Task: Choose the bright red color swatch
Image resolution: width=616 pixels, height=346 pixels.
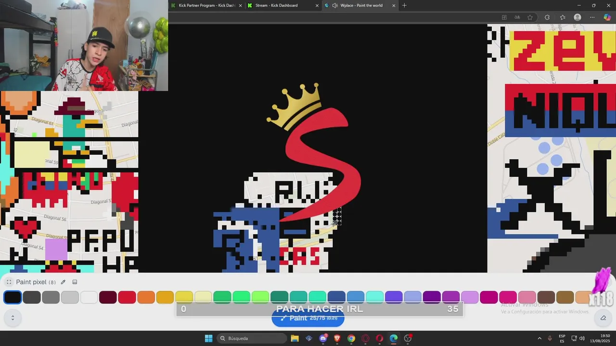Action: [127, 297]
